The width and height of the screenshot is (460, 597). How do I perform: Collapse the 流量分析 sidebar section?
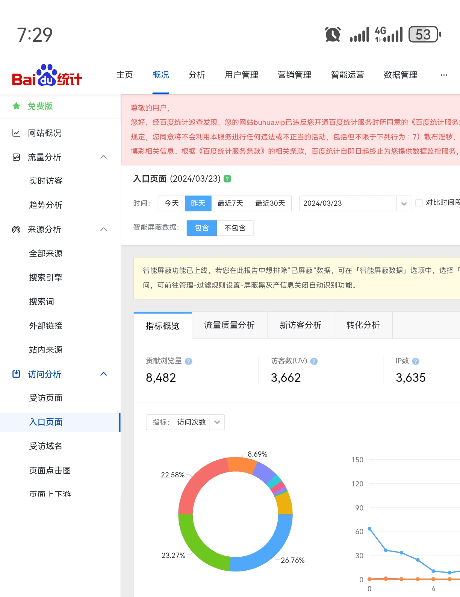pos(104,157)
